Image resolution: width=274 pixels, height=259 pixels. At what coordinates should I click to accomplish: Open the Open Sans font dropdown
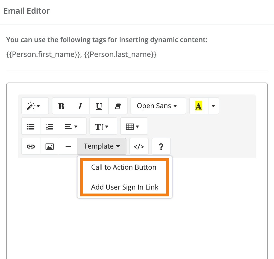click(x=158, y=106)
